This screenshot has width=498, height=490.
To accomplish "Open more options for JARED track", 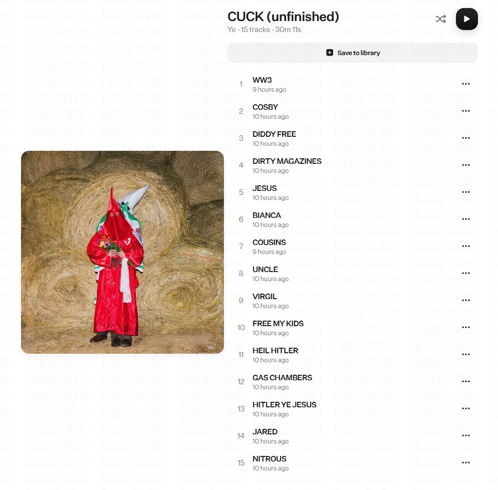I will click(x=465, y=436).
